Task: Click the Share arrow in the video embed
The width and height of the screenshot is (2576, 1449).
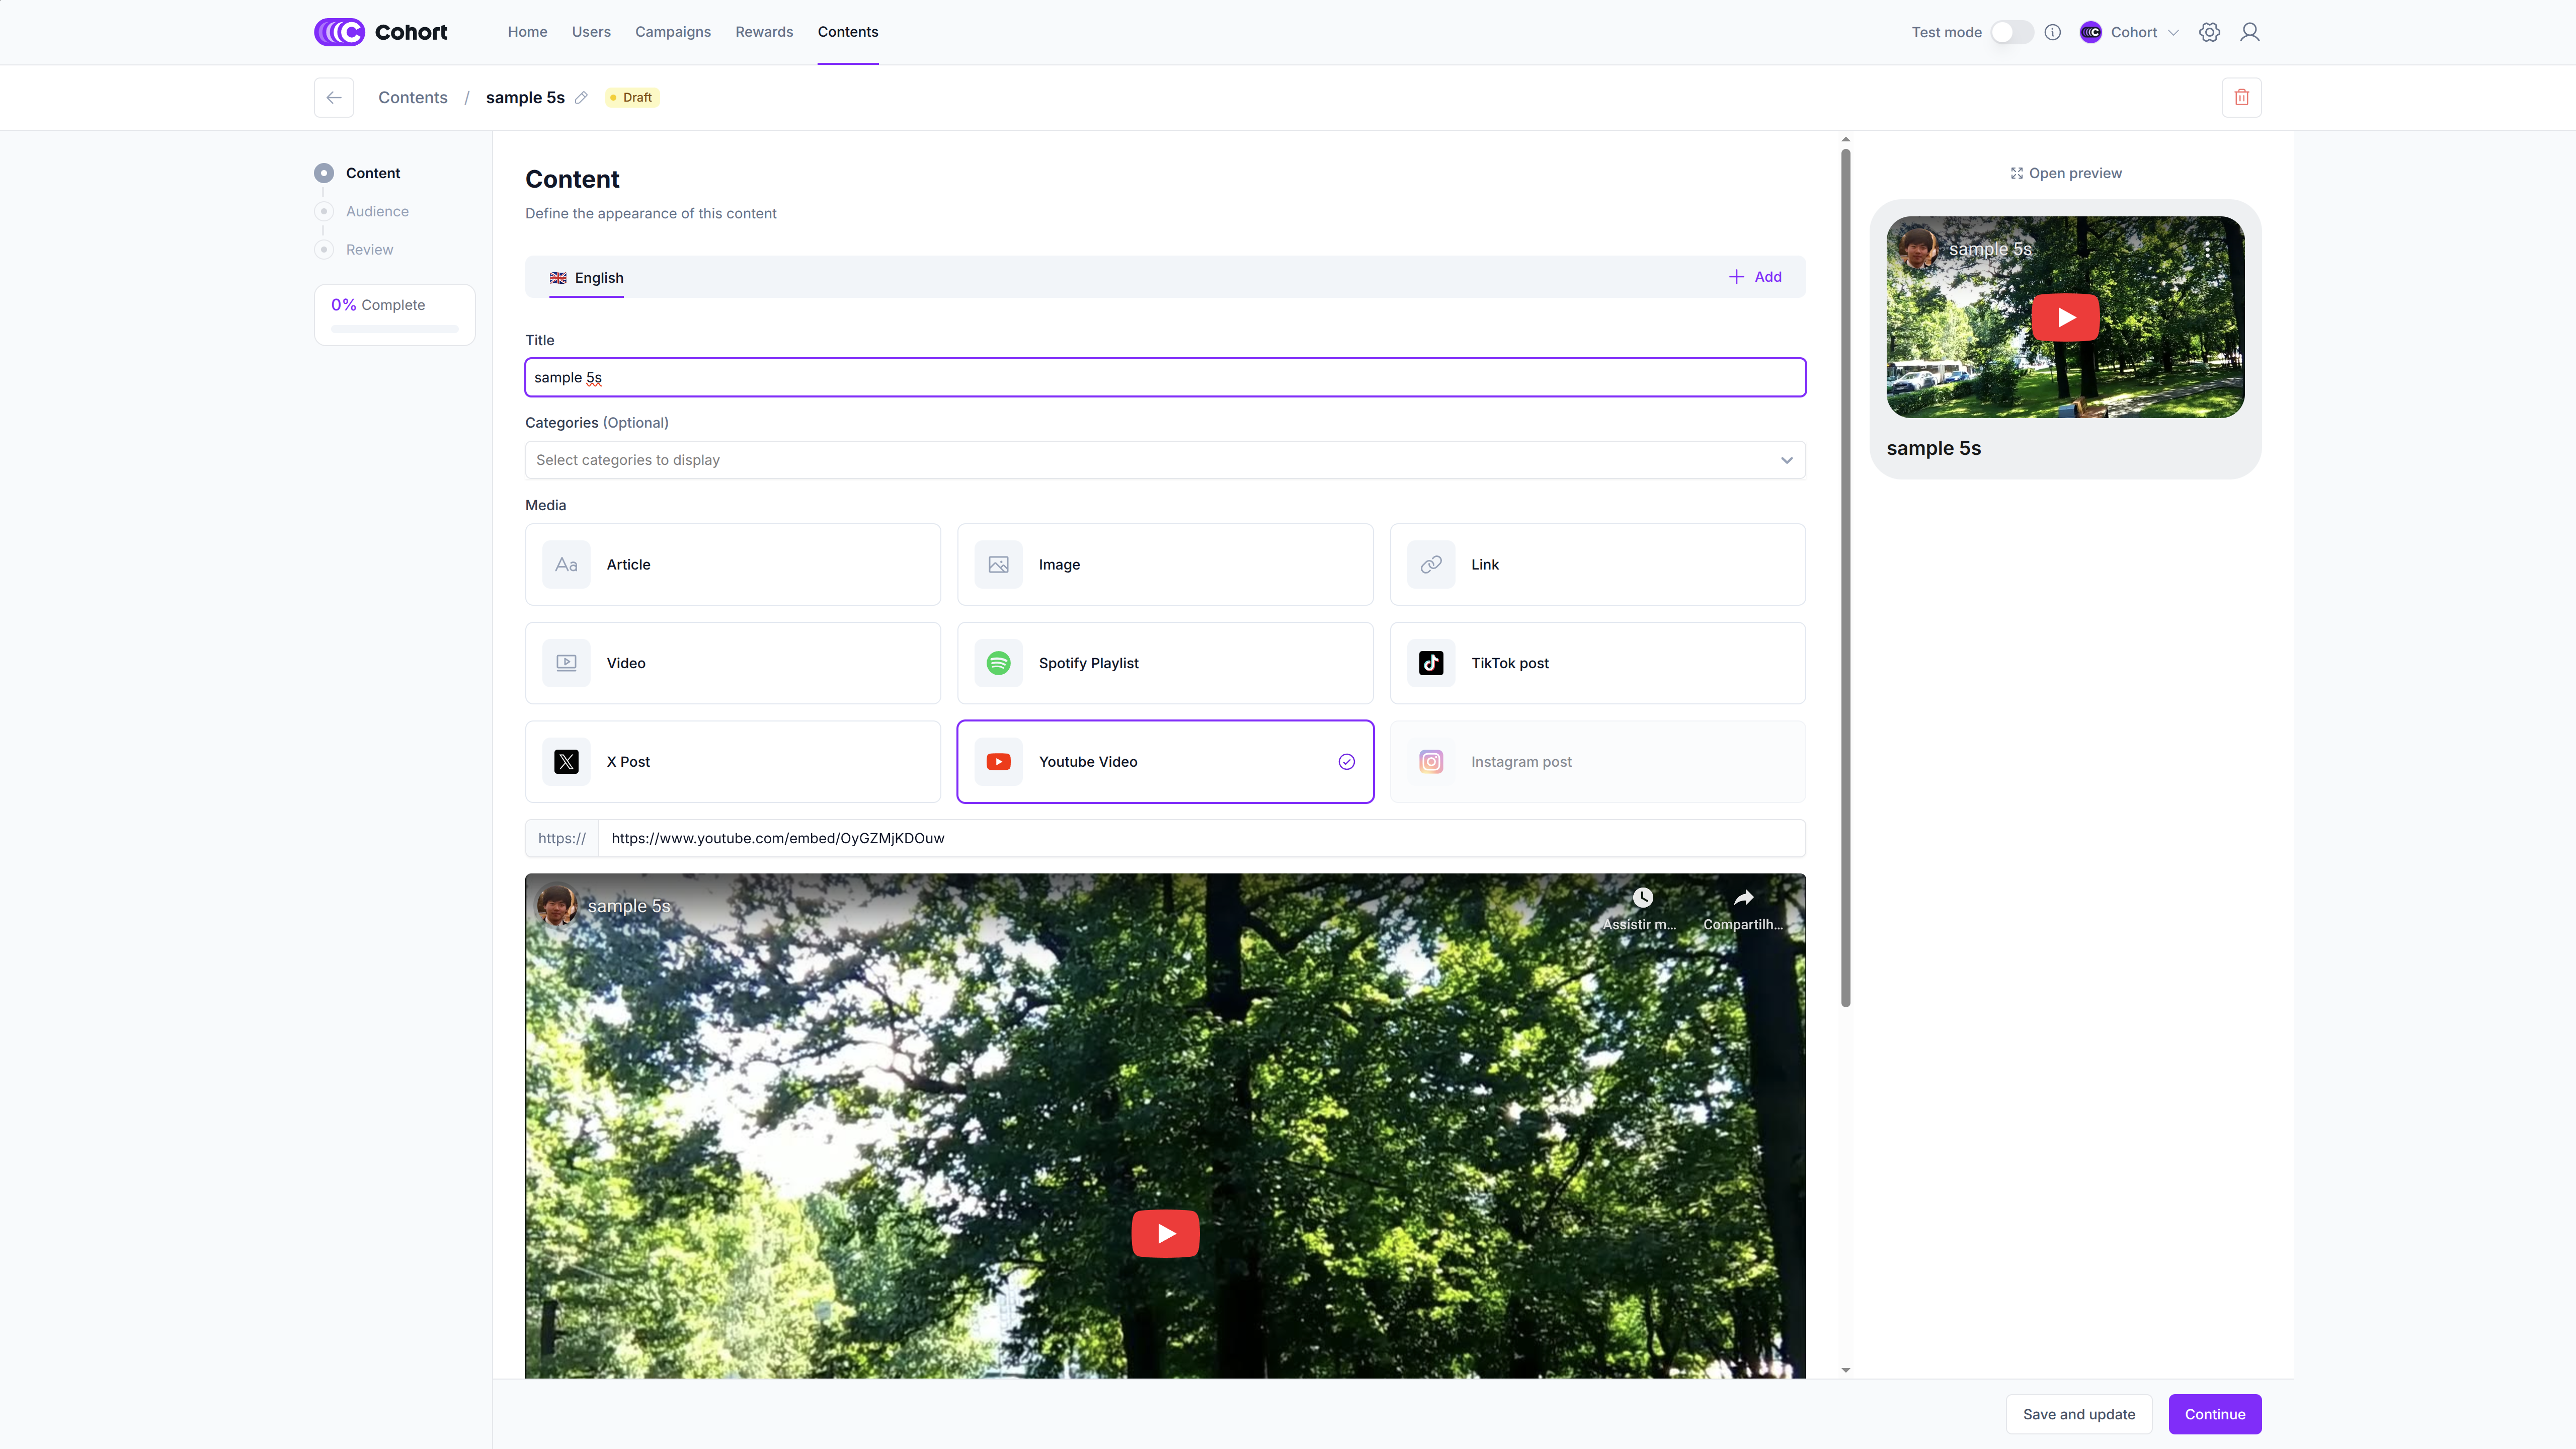Action: pos(1743,898)
